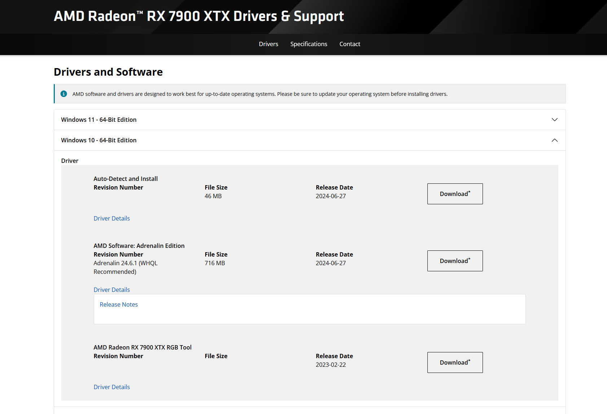Click the operating system update notice text
This screenshot has width=607, height=414.
coord(260,94)
